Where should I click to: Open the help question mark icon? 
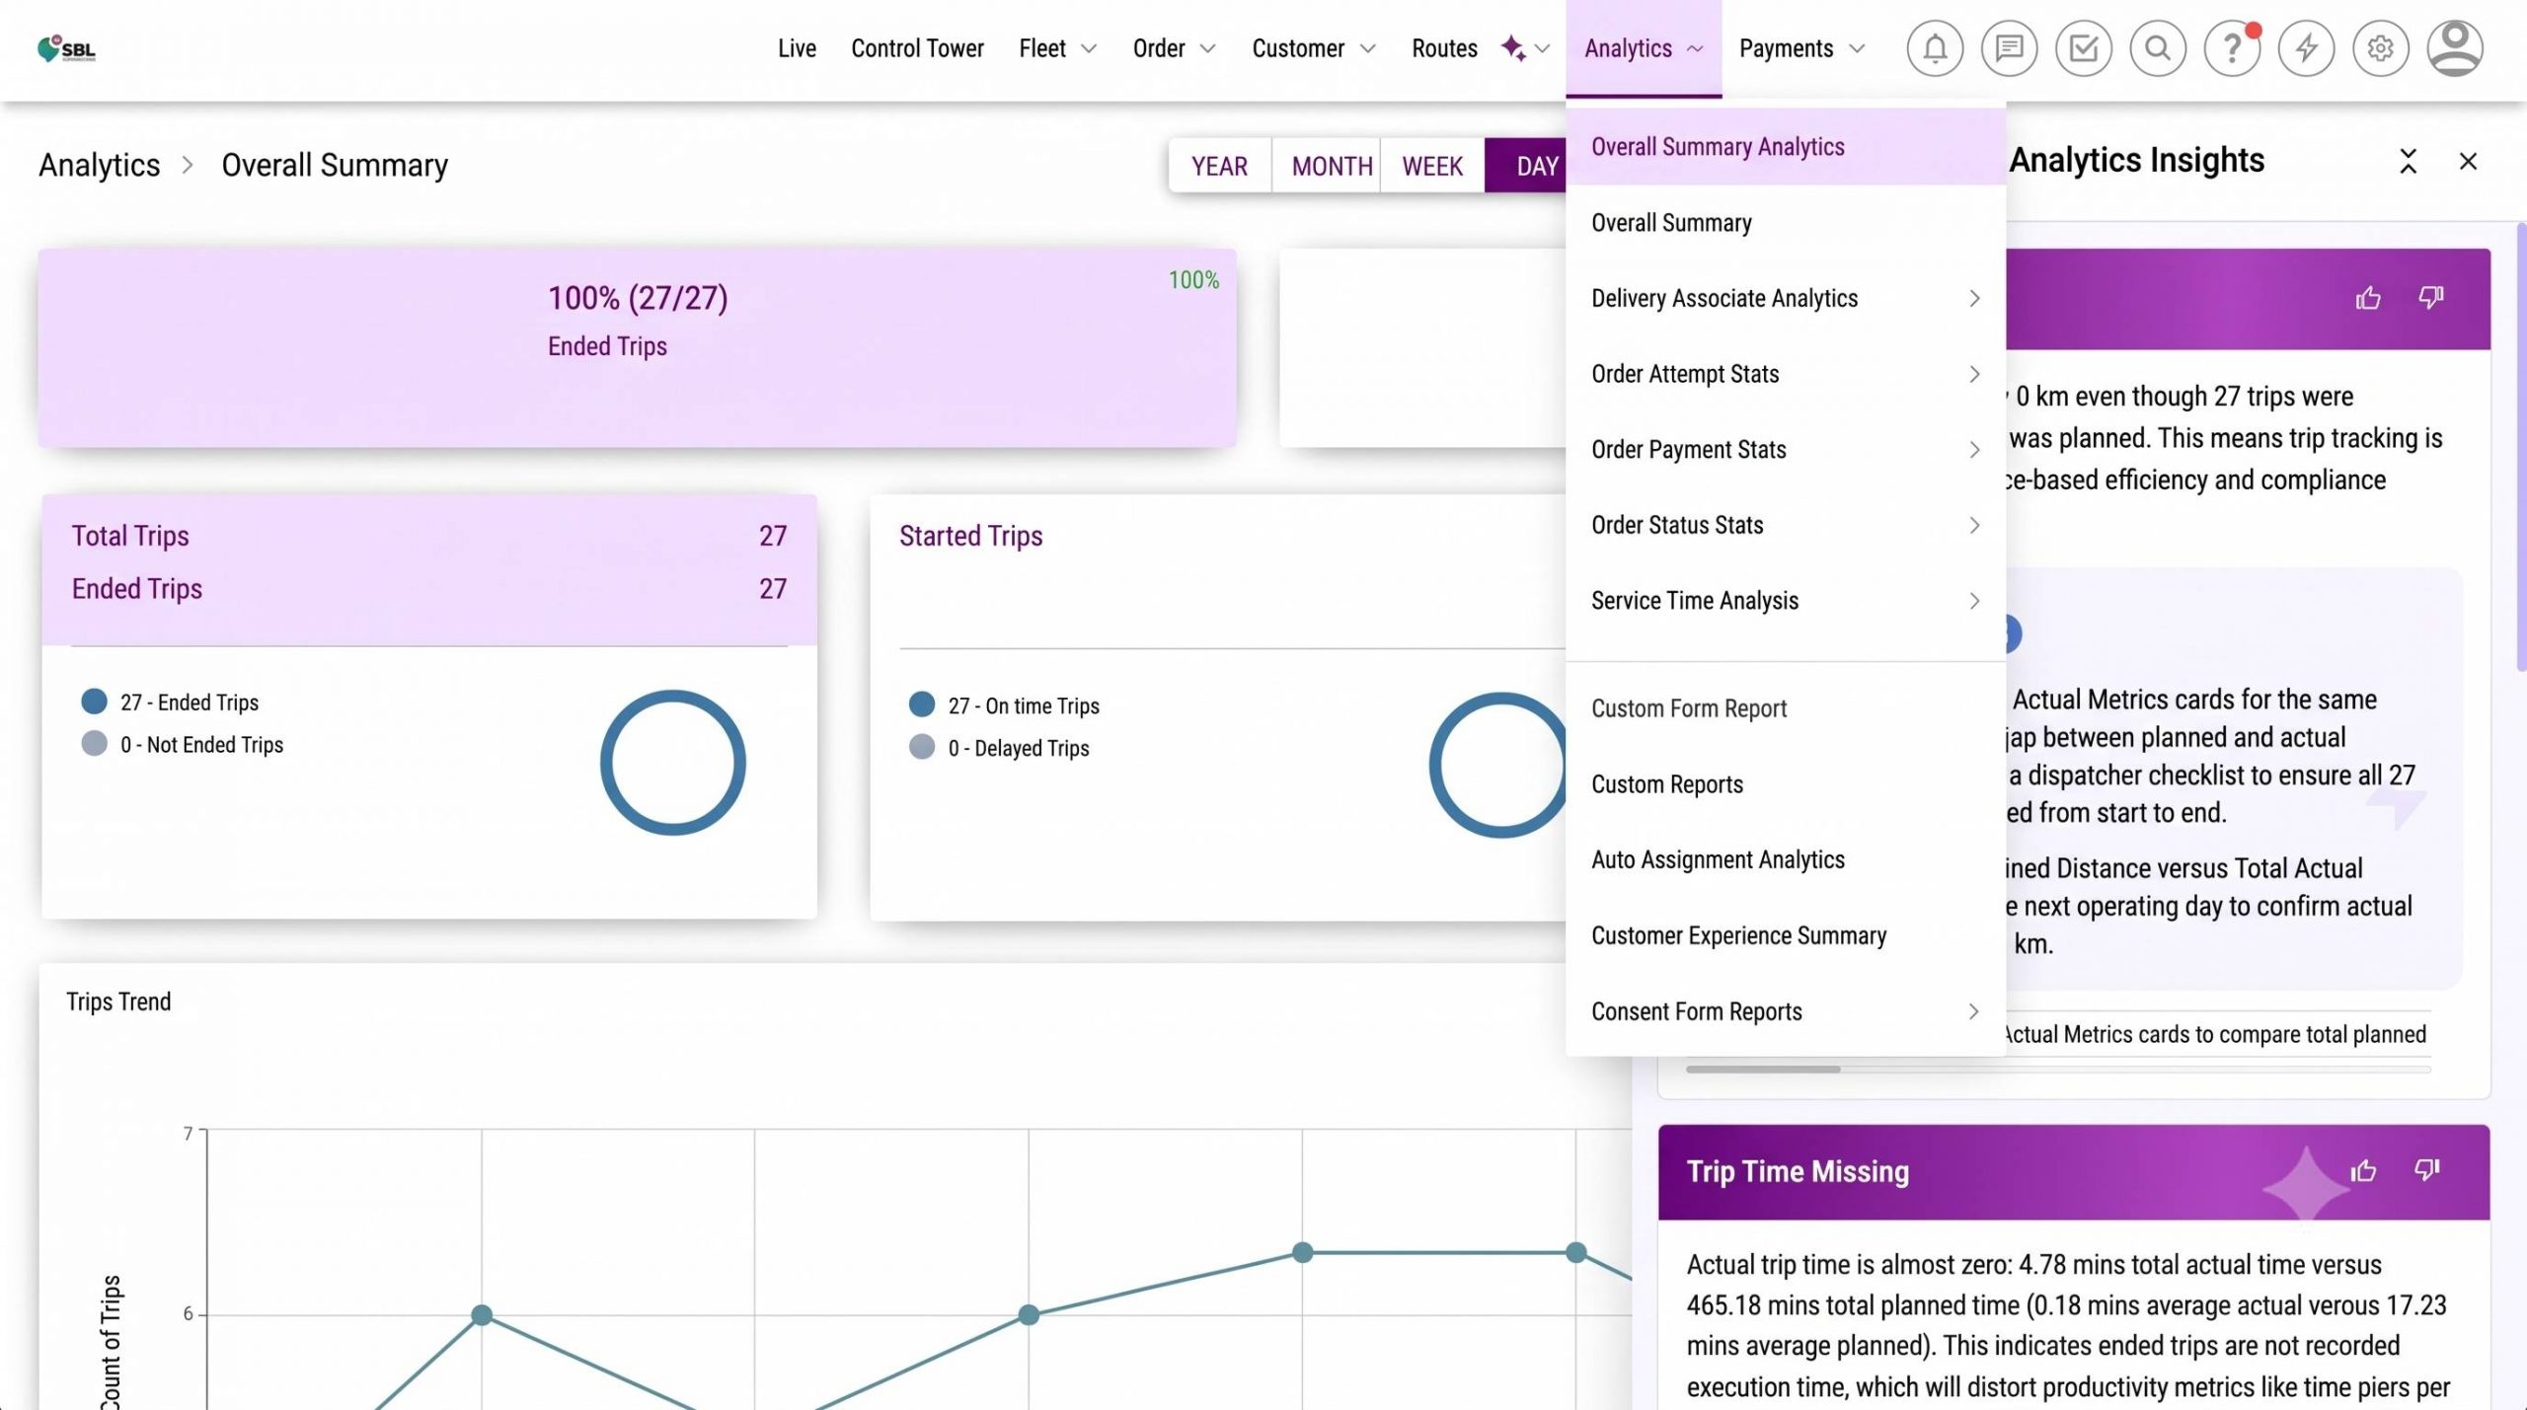point(2232,48)
